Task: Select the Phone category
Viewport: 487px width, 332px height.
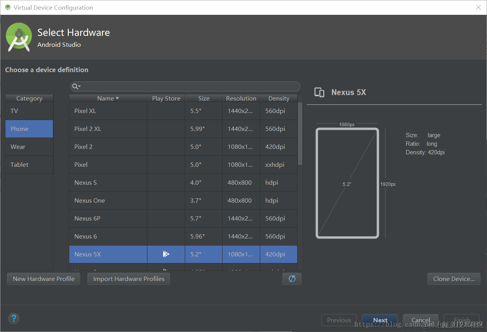Action: pyautogui.click(x=29, y=129)
